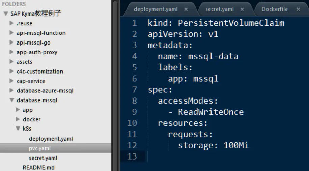Switch to the Dockerfile tab
The height and width of the screenshot is (171, 309).
pos(275,9)
